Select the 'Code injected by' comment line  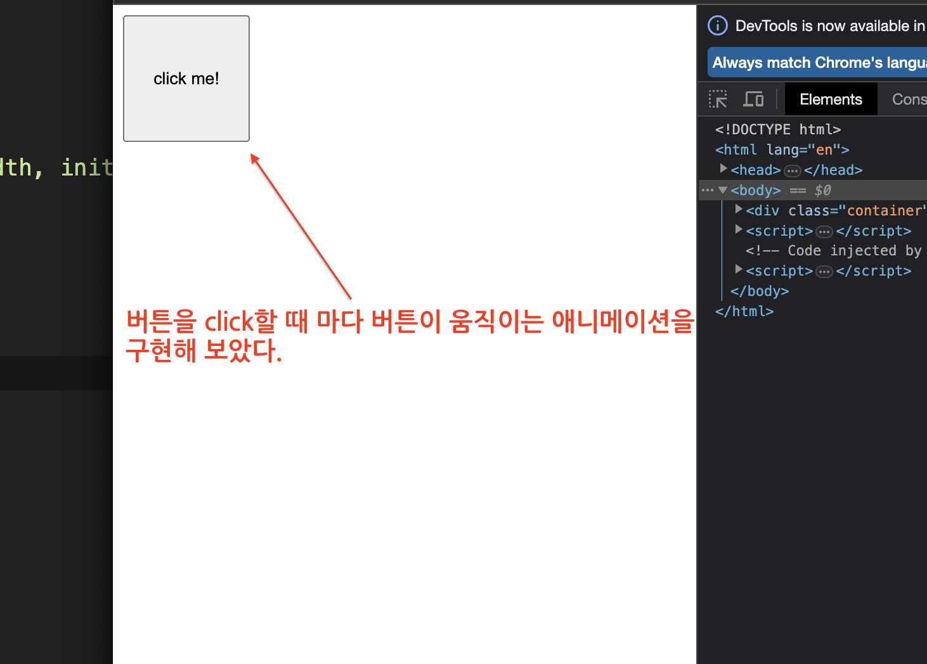(834, 251)
